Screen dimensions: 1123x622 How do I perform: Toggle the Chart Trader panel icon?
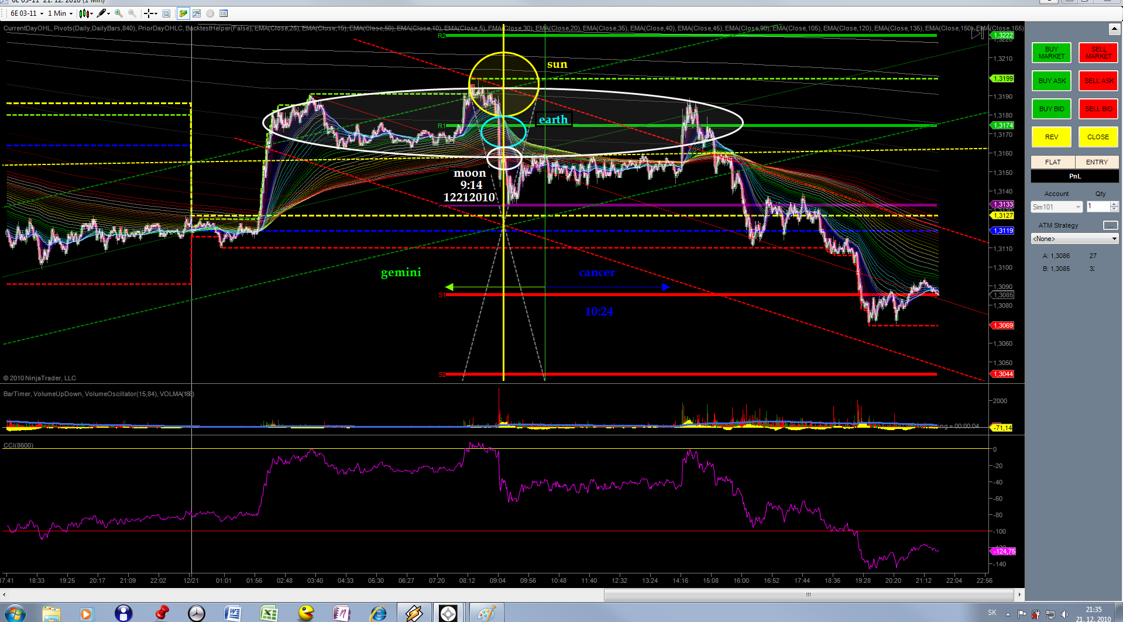183,13
